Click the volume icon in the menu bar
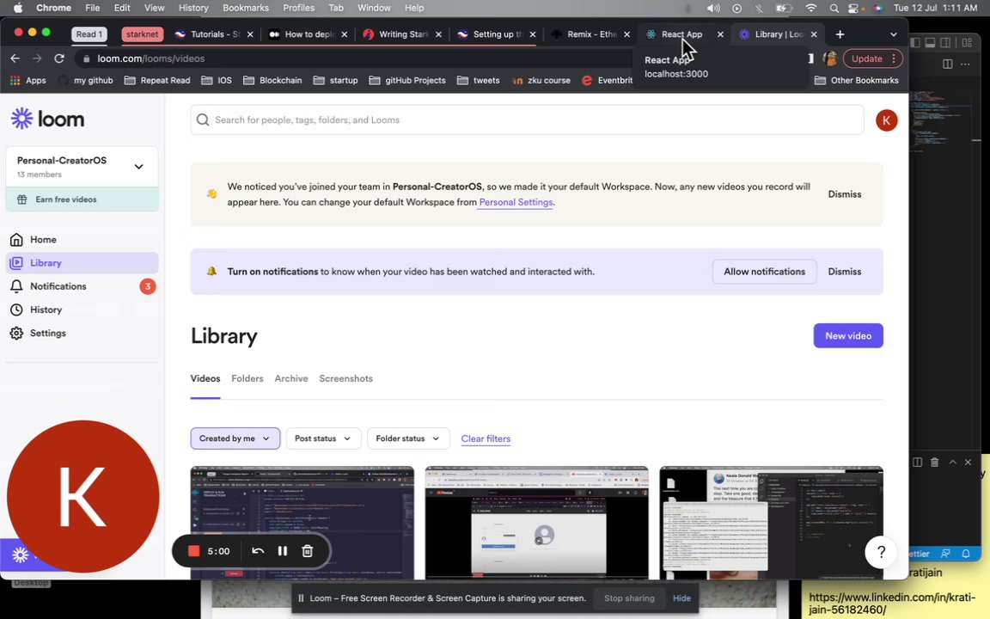The width and height of the screenshot is (990, 619). 713,8
